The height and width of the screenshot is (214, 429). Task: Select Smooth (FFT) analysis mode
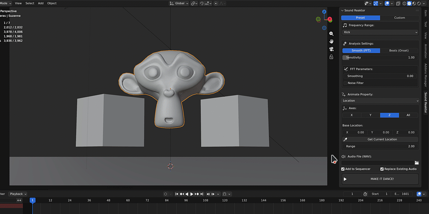pos(361,51)
